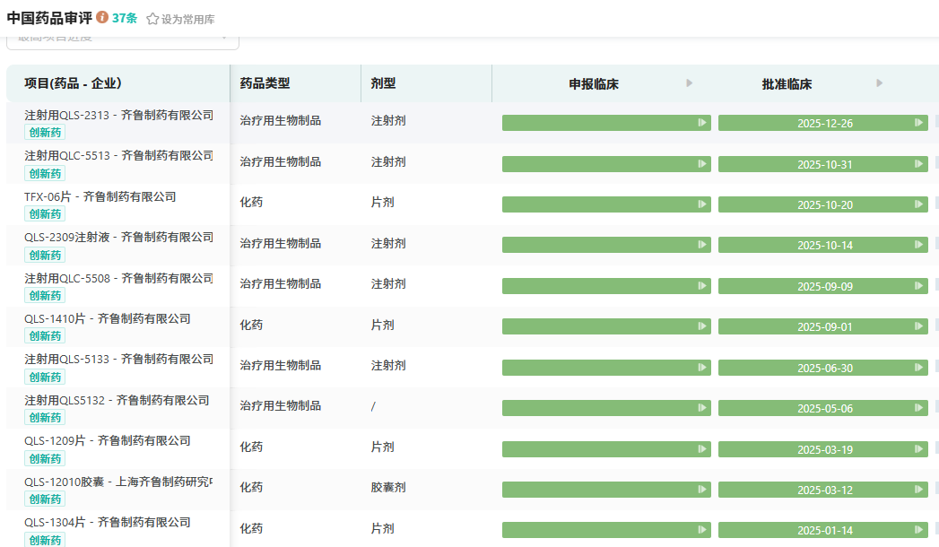Open 注射用QLS-2313 - 齐鲁制药有限公司 project

118,115
